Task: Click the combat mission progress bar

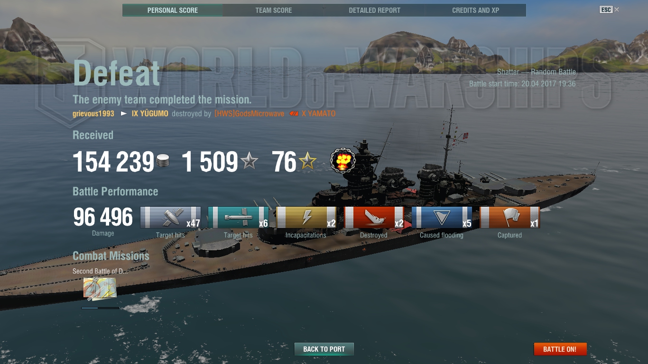Action: 100,308
